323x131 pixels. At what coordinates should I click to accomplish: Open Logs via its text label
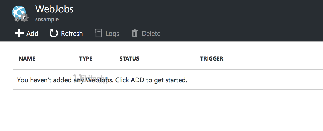pyautogui.click(x=112, y=34)
